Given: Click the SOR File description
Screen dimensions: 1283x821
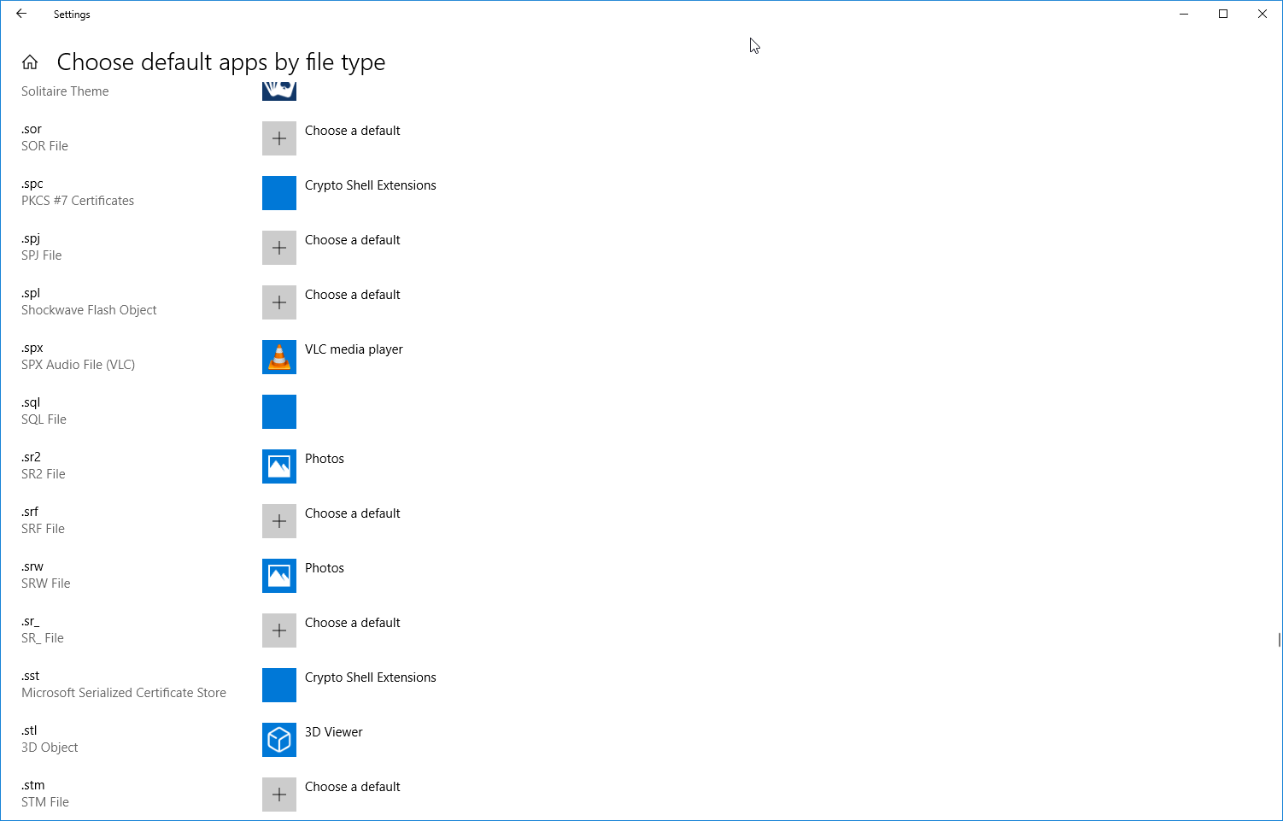Looking at the screenshot, I should [44, 146].
